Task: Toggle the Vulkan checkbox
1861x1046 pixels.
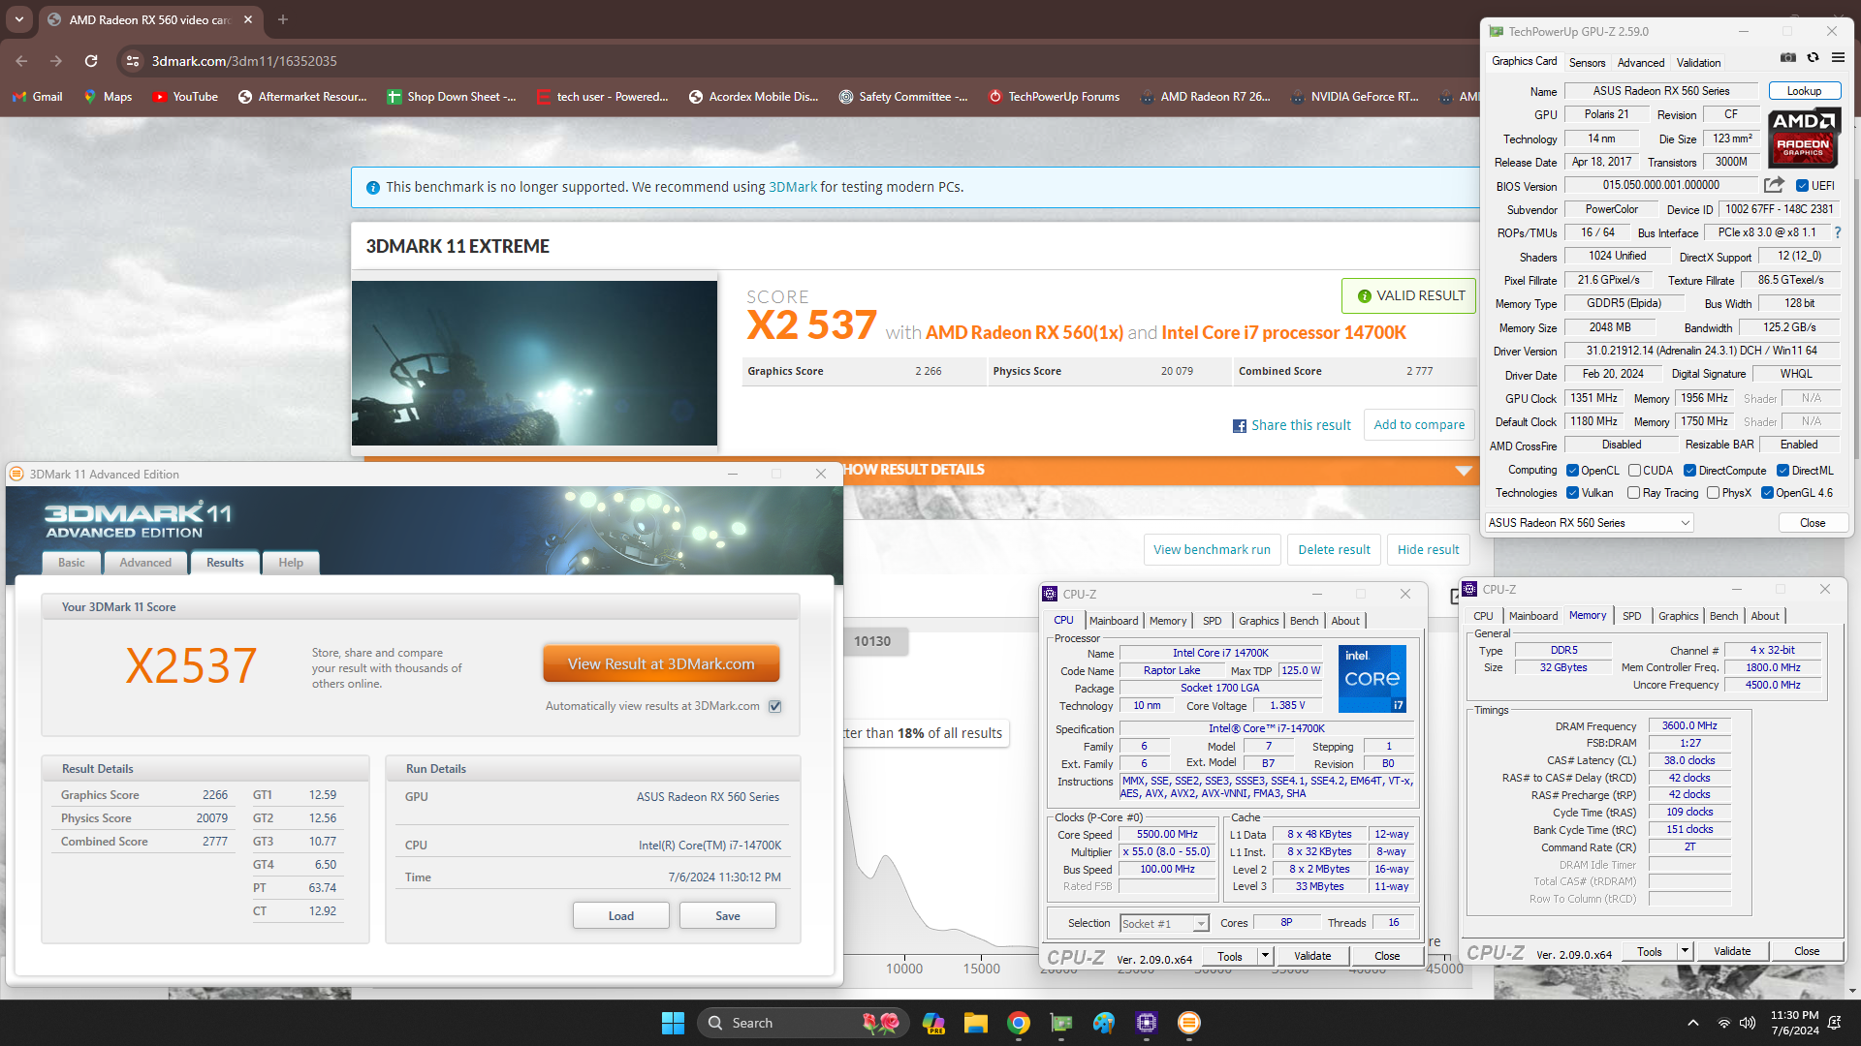Action: (x=1572, y=493)
